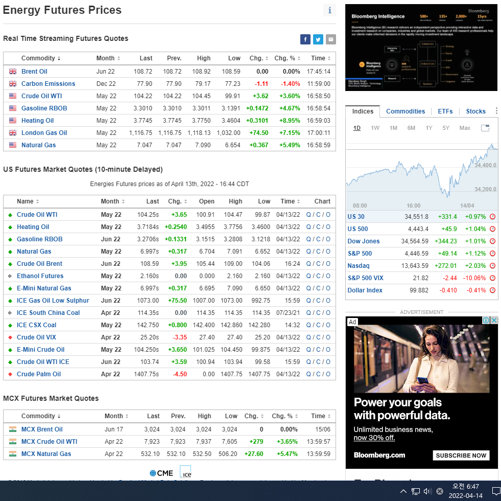501x501 pixels.
Task: Sort real-time table by Commodity column
Action: point(40,58)
